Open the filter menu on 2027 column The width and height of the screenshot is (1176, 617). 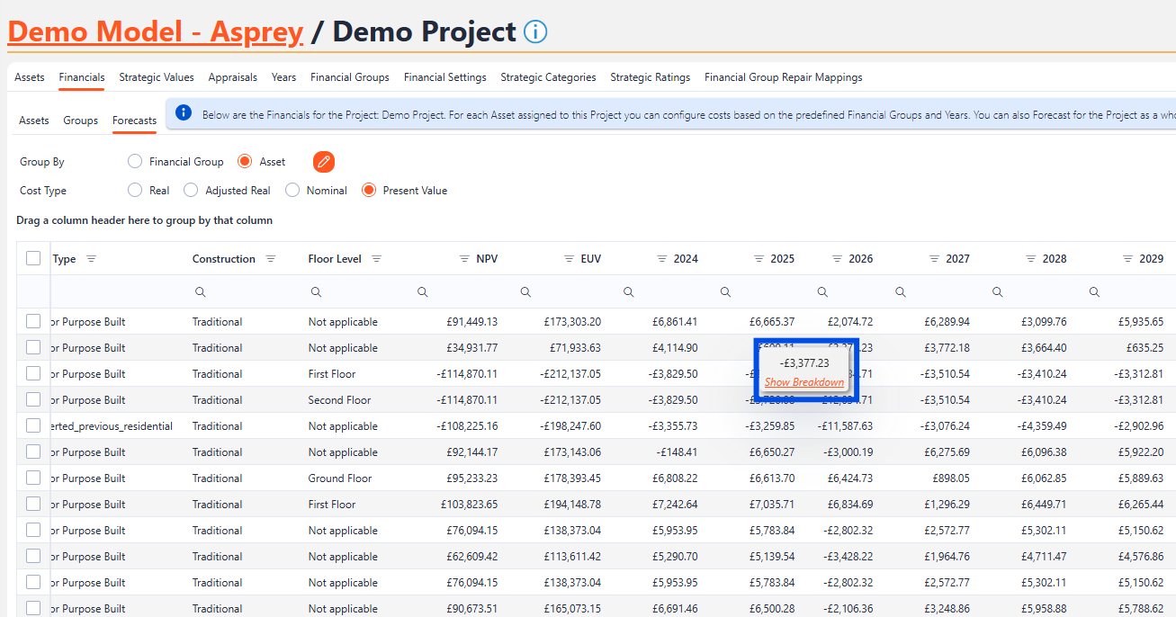pyautogui.click(x=933, y=259)
